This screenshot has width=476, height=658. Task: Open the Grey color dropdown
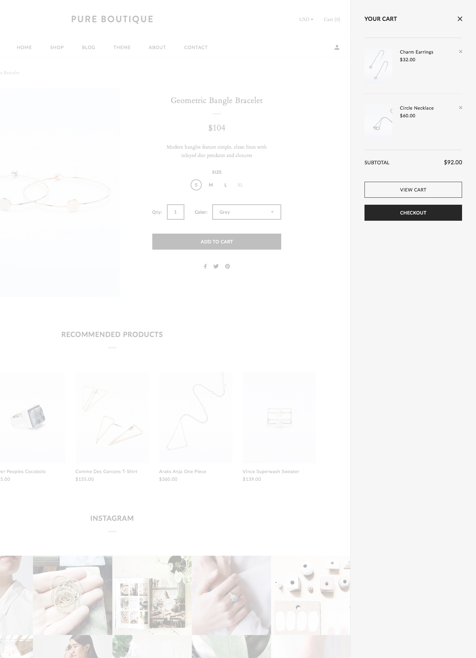[247, 212]
